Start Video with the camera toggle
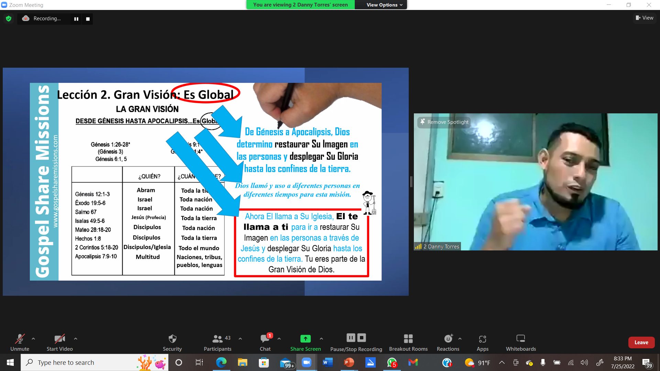Viewport: 660px width, 371px height. [59, 342]
